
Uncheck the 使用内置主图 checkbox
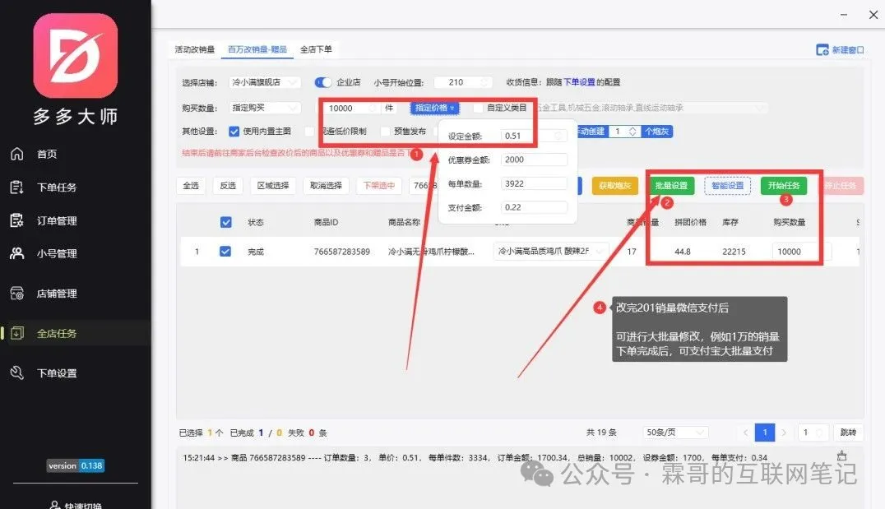pos(234,131)
